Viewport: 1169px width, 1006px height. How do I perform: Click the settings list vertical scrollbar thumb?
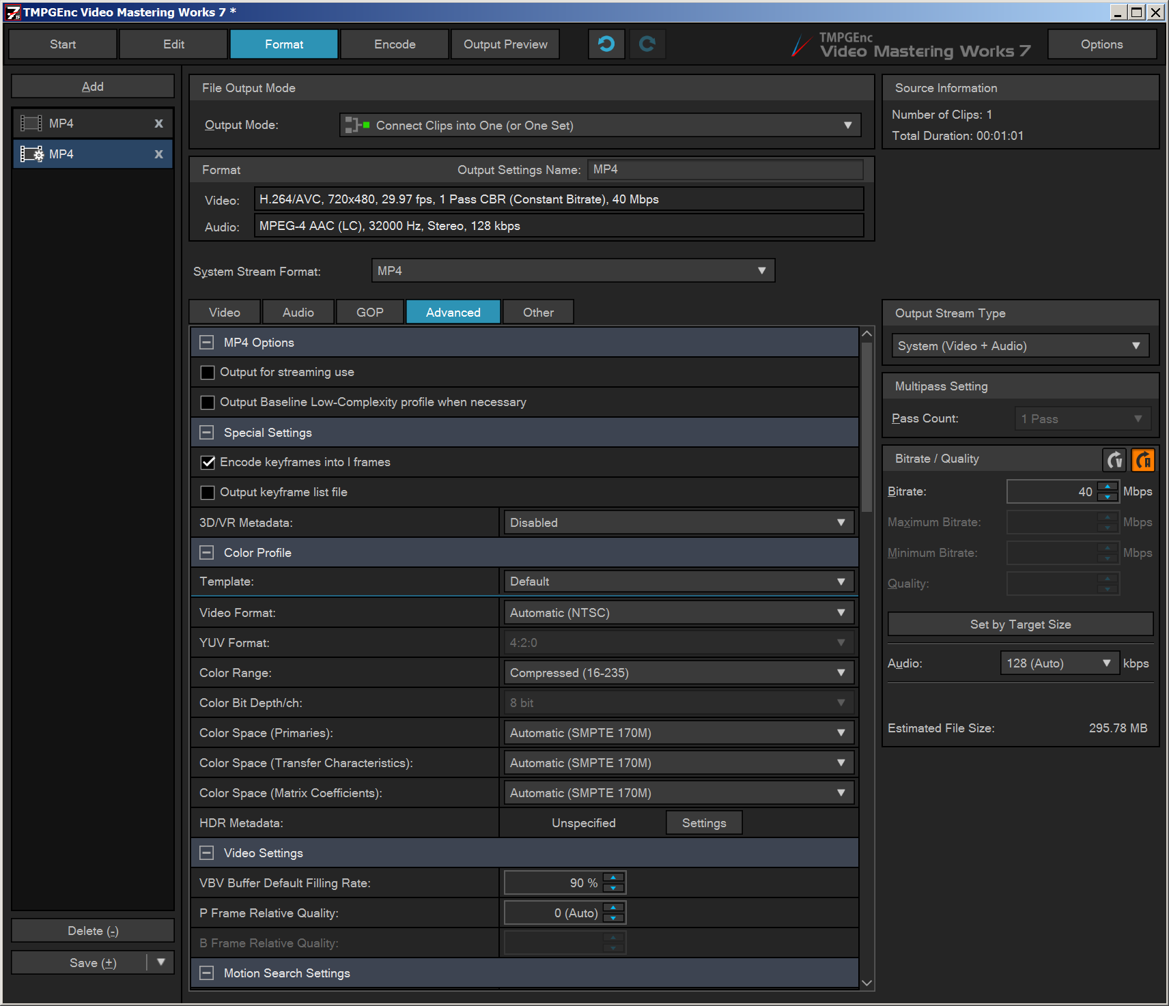point(867,427)
